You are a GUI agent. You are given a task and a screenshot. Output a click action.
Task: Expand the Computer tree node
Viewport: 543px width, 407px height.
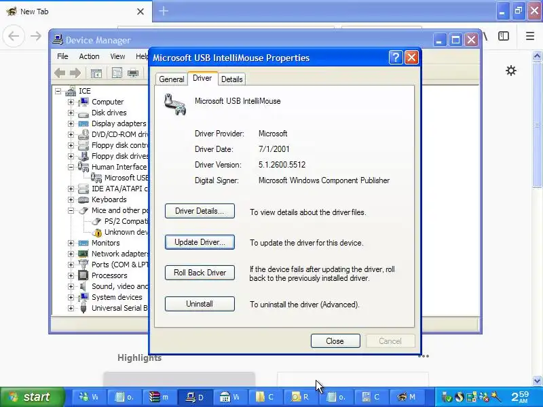[71, 102]
